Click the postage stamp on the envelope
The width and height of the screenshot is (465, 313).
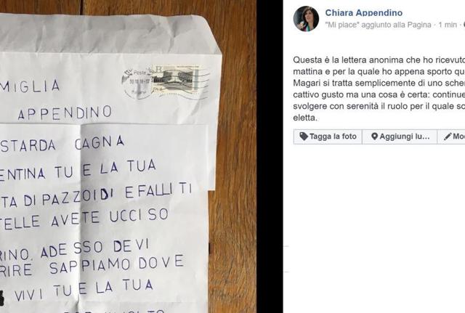click(x=175, y=81)
